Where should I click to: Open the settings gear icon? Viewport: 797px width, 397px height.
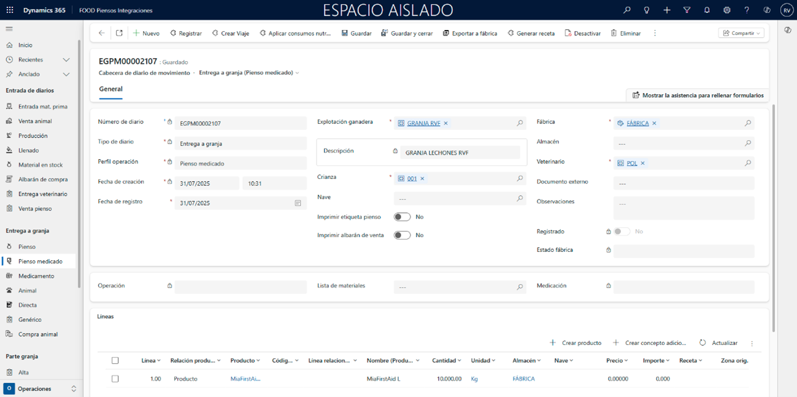click(x=726, y=10)
